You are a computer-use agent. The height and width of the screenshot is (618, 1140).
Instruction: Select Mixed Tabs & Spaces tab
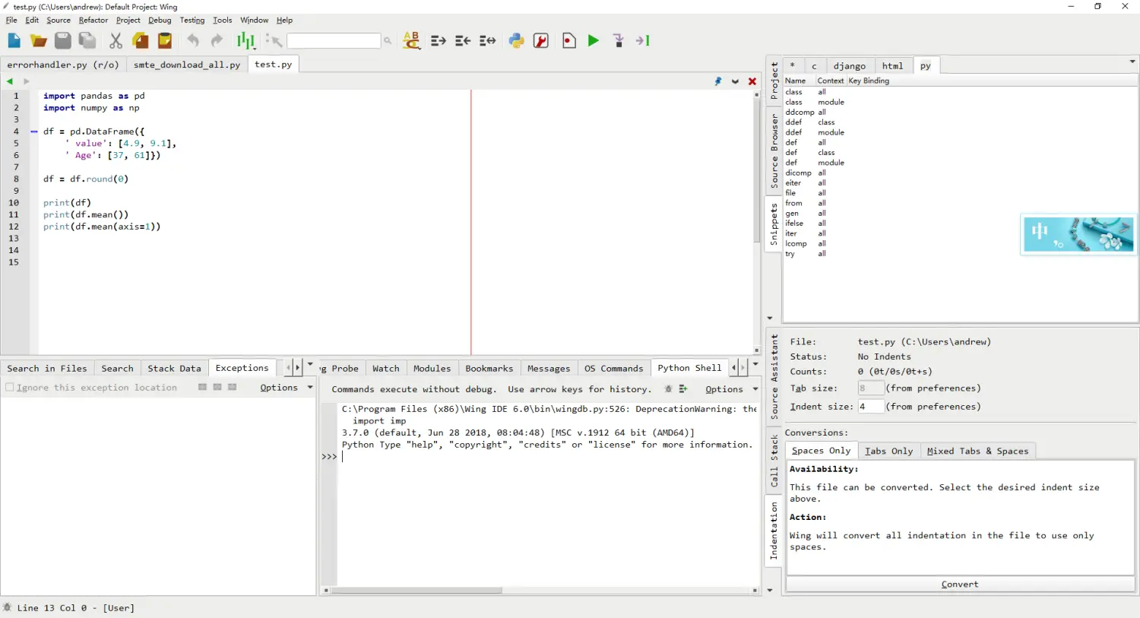[977, 452]
